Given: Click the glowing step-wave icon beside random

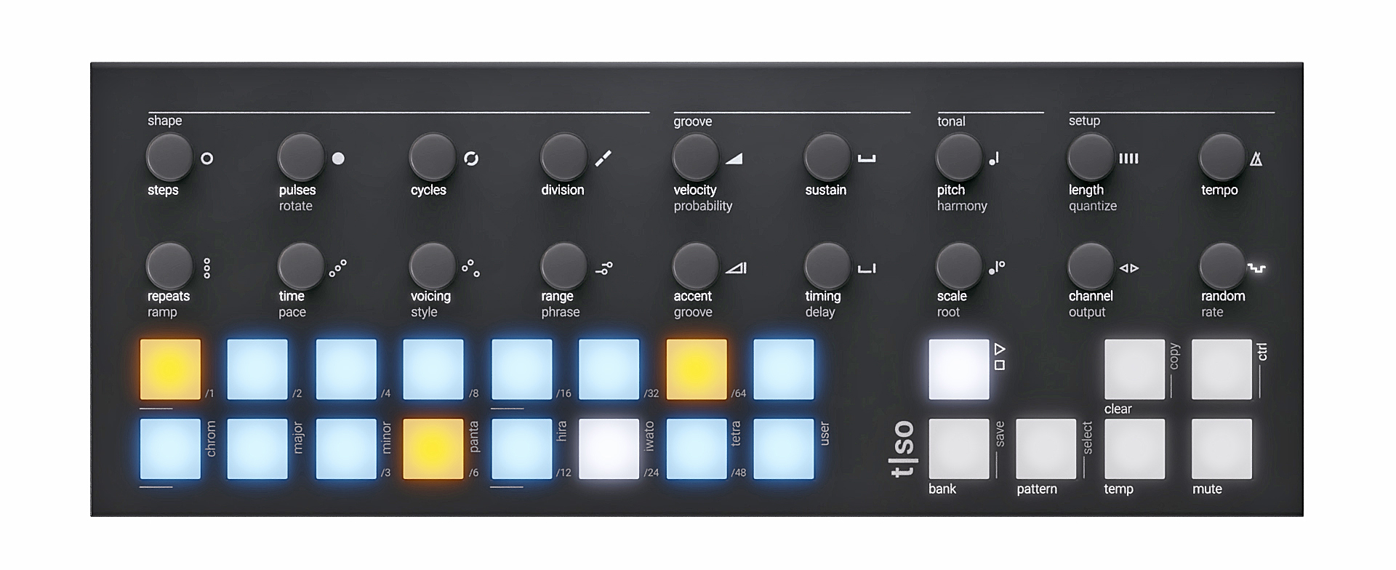Looking at the screenshot, I should tap(1256, 268).
